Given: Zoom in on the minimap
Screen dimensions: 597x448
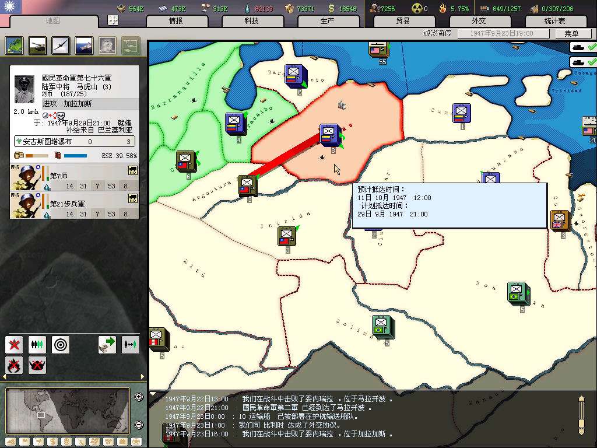Looking at the screenshot, I should click(x=139, y=397).
